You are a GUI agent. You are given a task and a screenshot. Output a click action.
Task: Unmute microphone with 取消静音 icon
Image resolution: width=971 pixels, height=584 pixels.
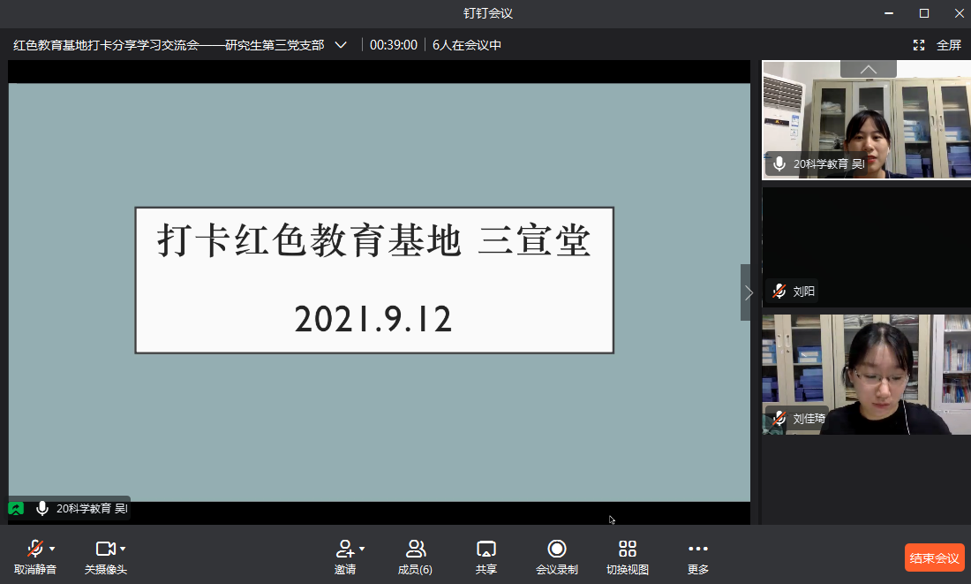[x=34, y=549]
